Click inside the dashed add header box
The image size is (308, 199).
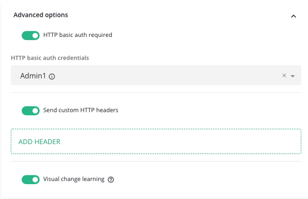(156, 142)
